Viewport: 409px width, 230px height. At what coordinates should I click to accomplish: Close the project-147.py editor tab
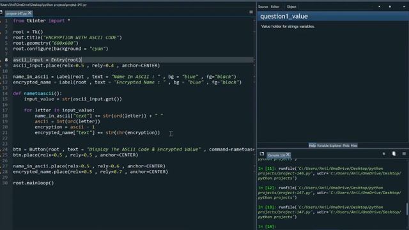[x=29, y=13]
